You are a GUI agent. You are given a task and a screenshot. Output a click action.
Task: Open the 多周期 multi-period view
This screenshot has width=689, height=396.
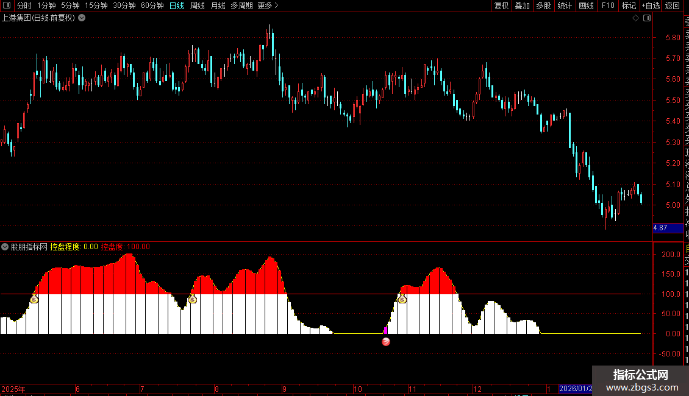241,5
